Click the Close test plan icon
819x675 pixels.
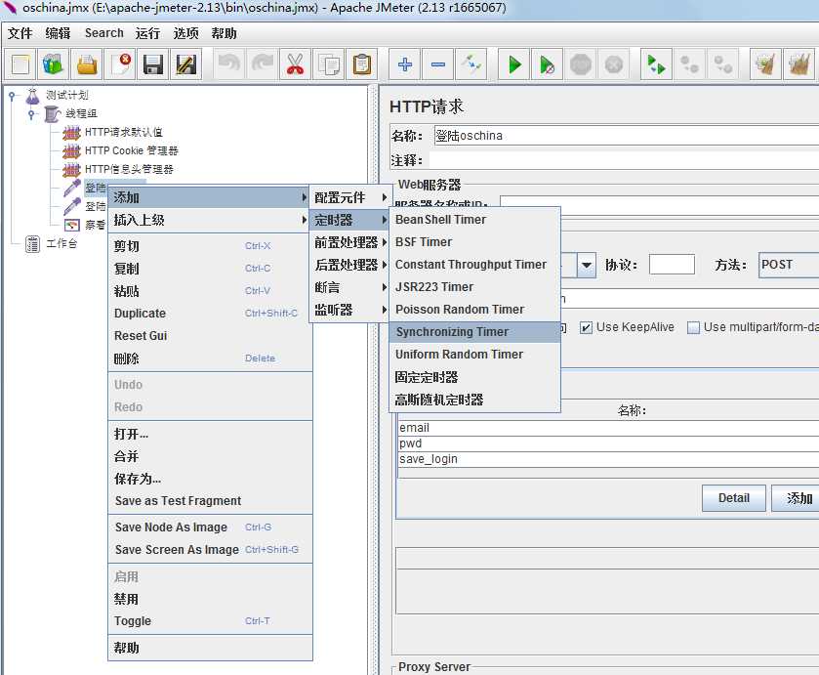[120, 64]
